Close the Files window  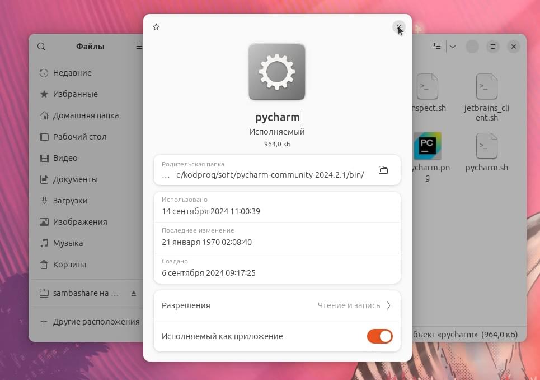click(x=514, y=47)
